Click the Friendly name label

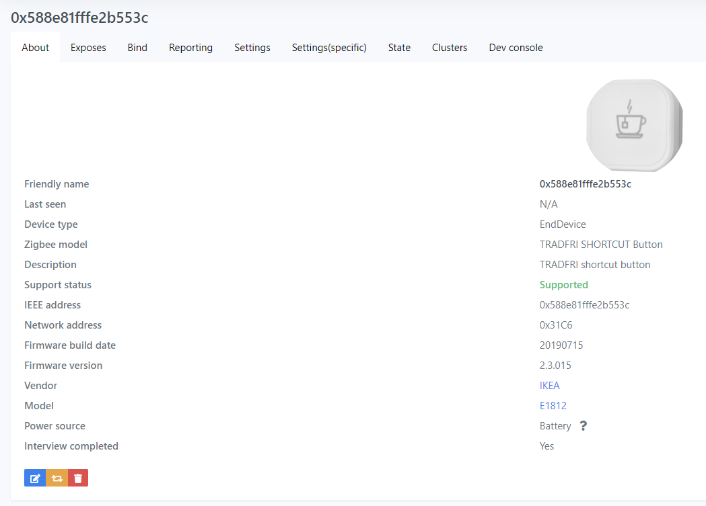(x=57, y=184)
